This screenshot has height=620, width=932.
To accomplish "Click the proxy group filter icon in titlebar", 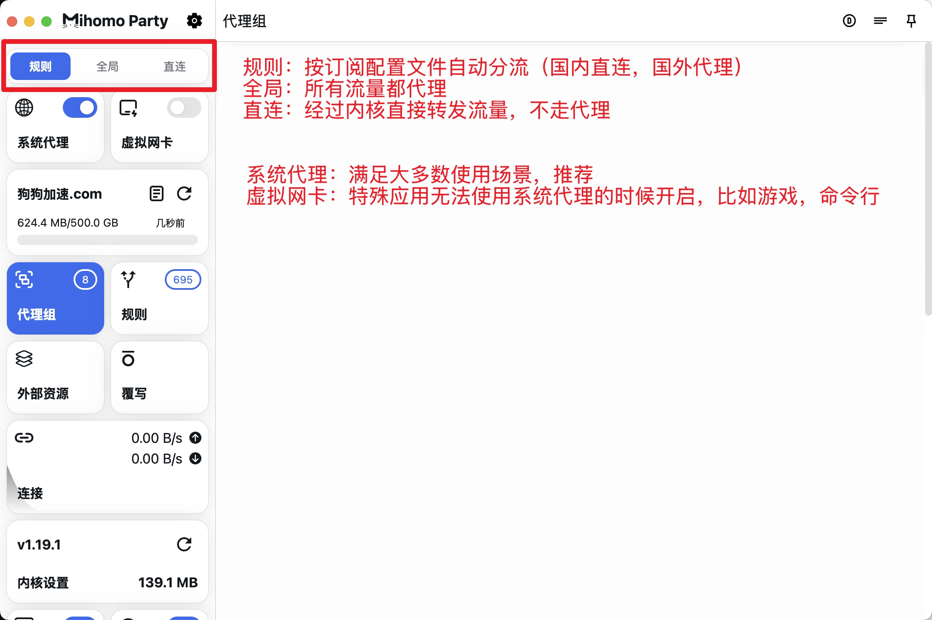I will pos(880,20).
